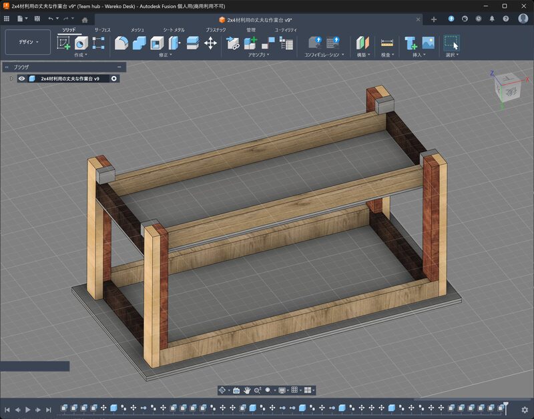The height and width of the screenshot is (419, 534).
Task: Click the timeline end position marker
Action: 507,406
